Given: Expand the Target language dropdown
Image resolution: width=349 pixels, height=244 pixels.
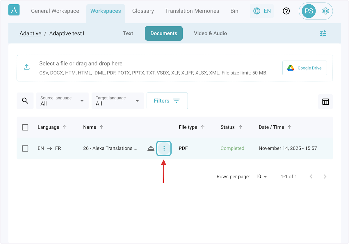Looking at the screenshot, I should (117, 101).
